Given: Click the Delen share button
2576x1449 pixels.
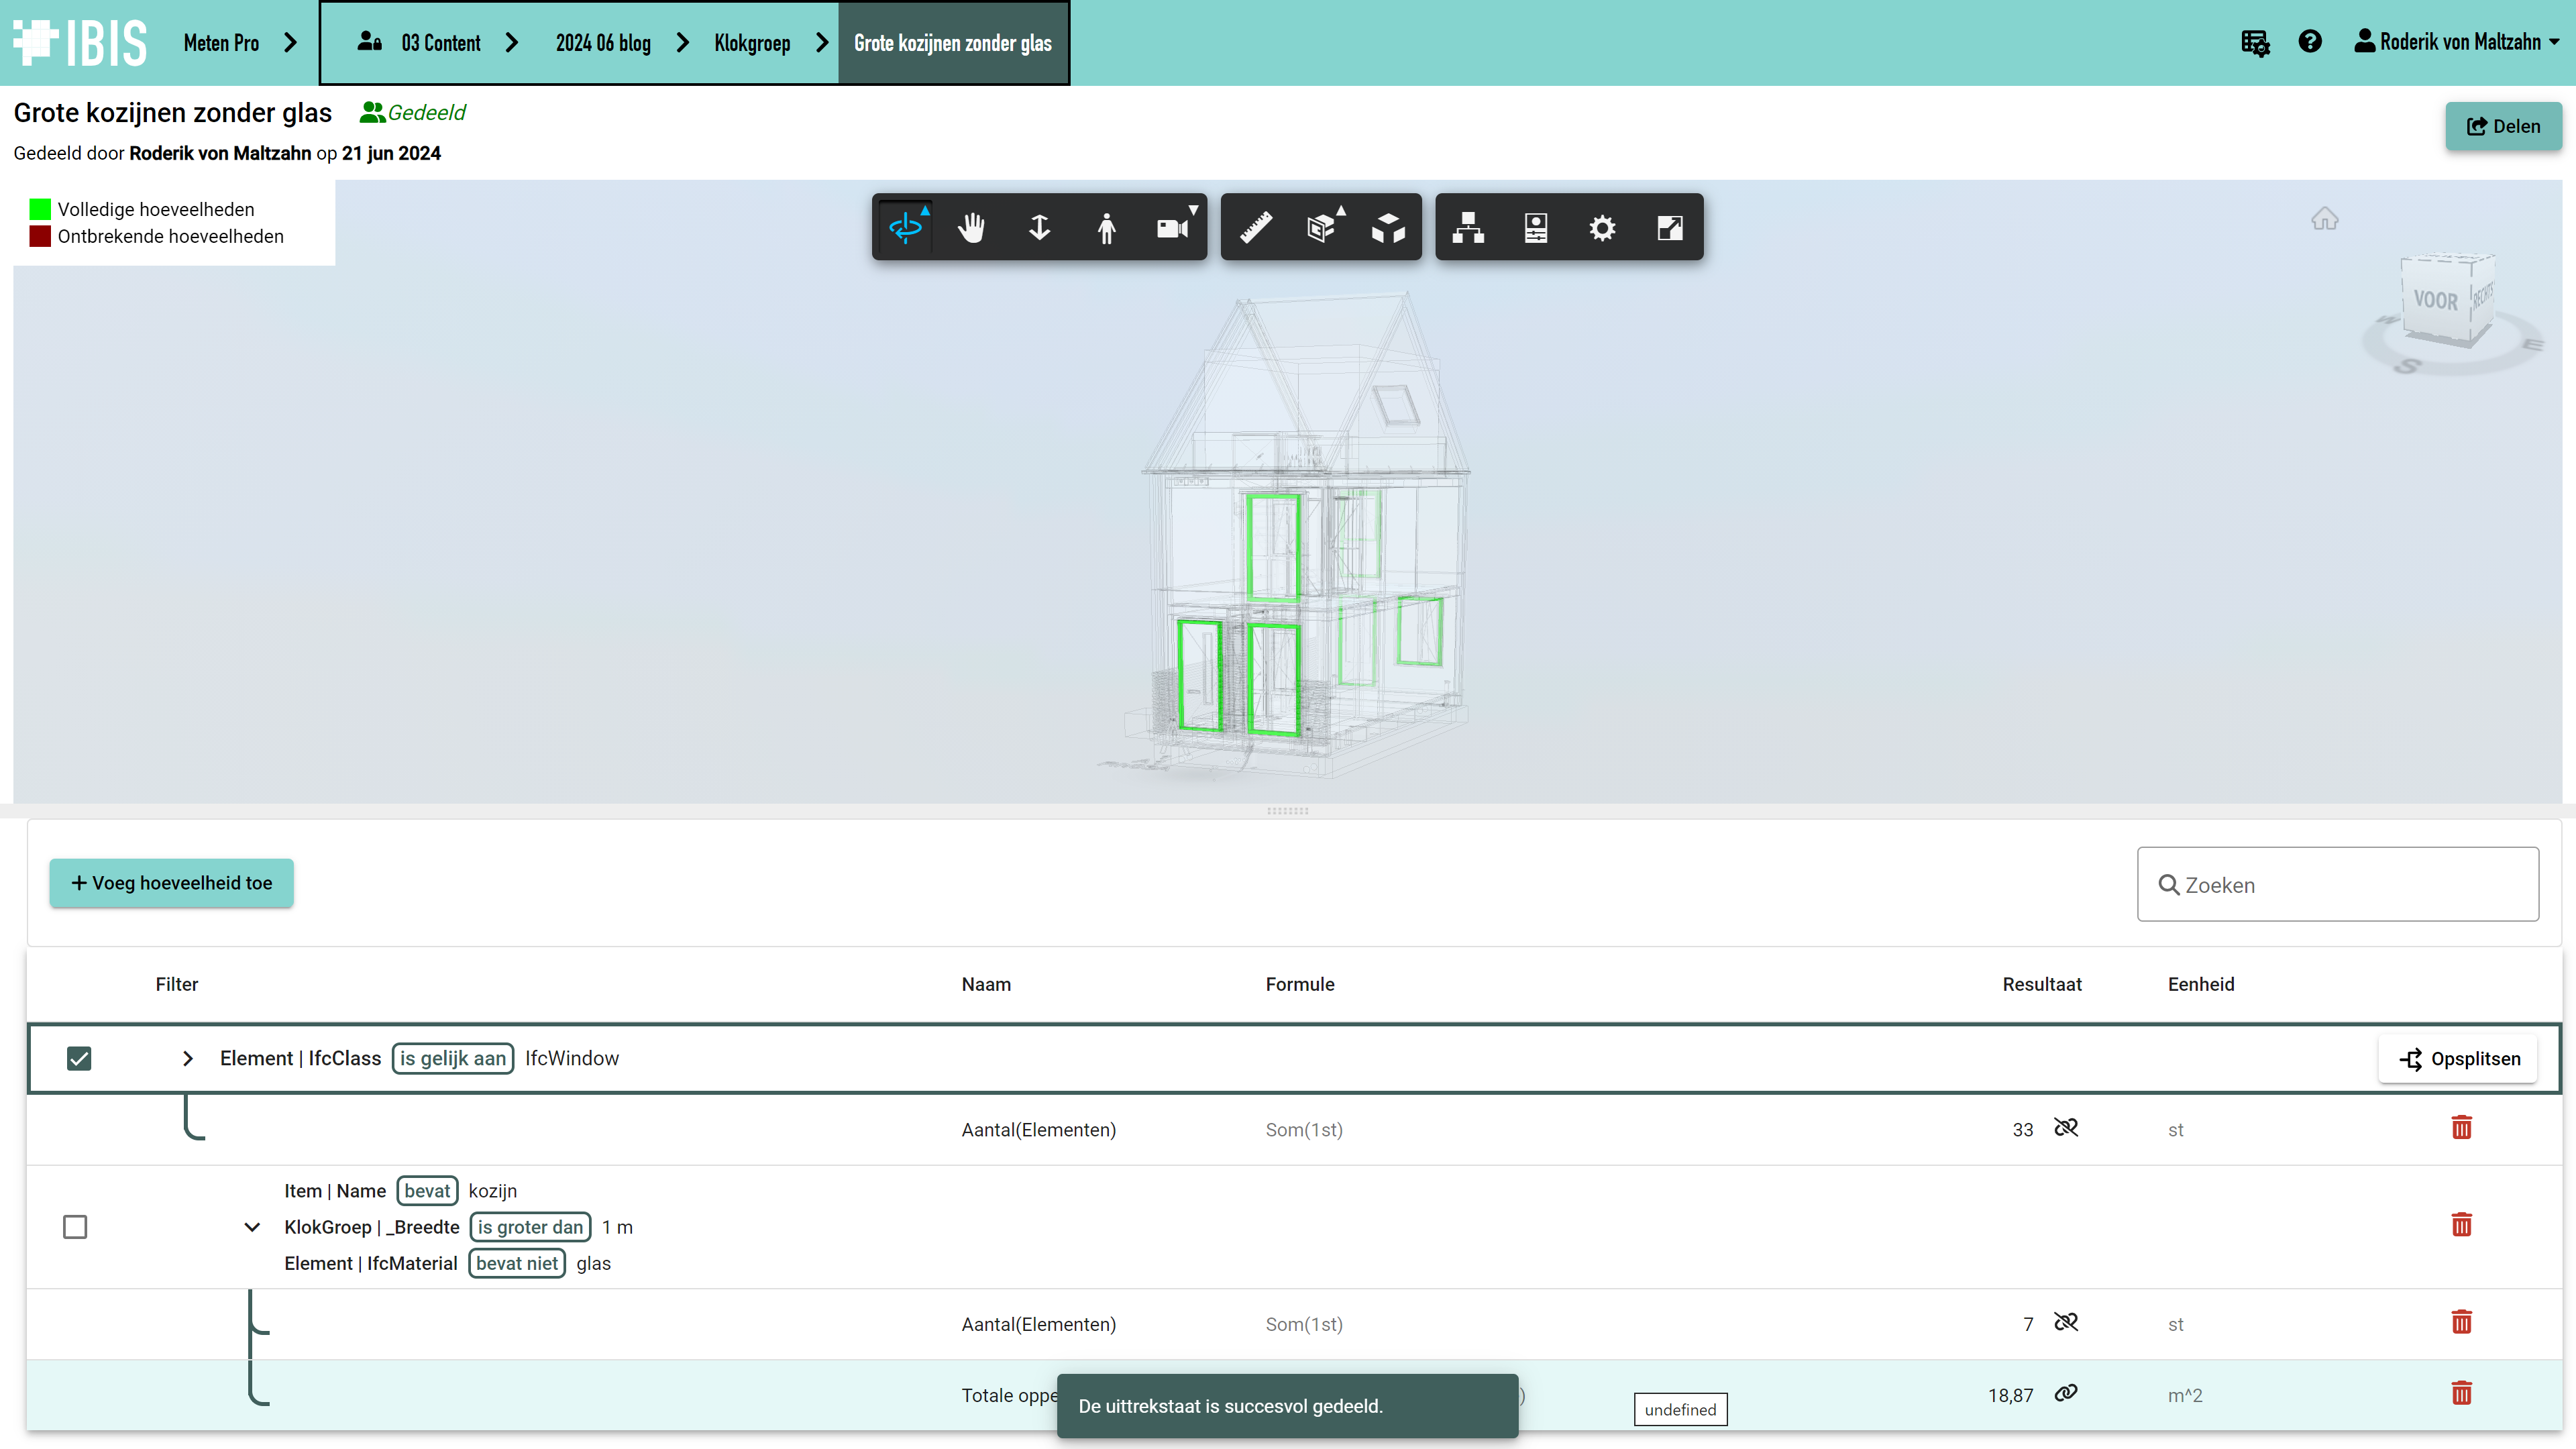Looking at the screenshot, I should pyautogui.click(x=2503, y=126).
